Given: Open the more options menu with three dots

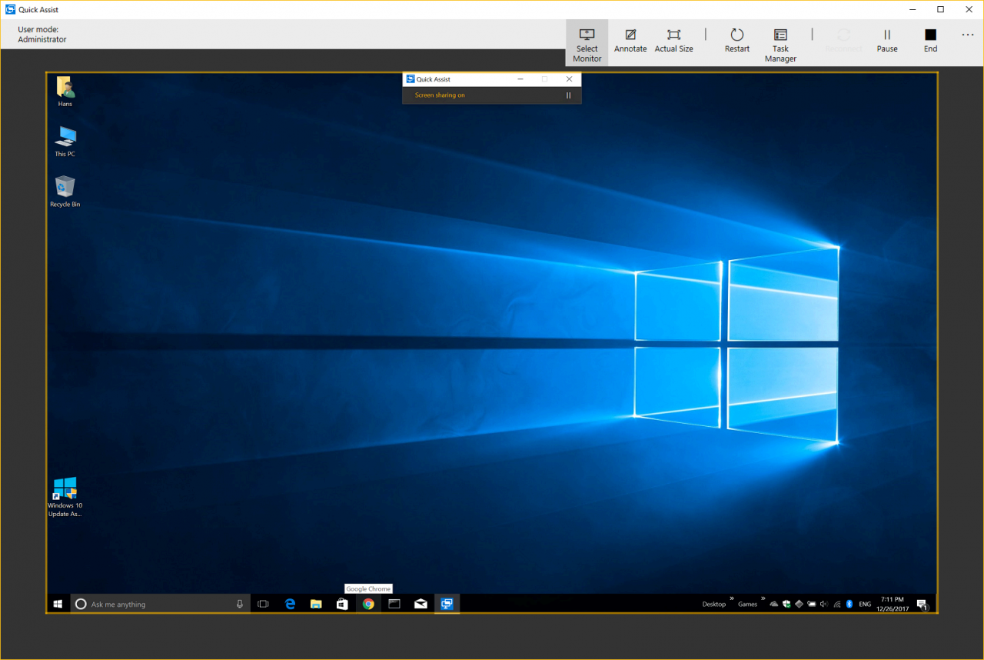Looking at the screenshot, I should [x=967, y=35].
